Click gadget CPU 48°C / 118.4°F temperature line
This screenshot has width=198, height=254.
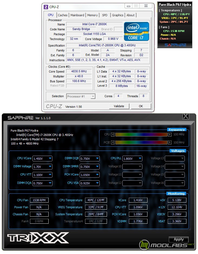(x=176, y=14)
